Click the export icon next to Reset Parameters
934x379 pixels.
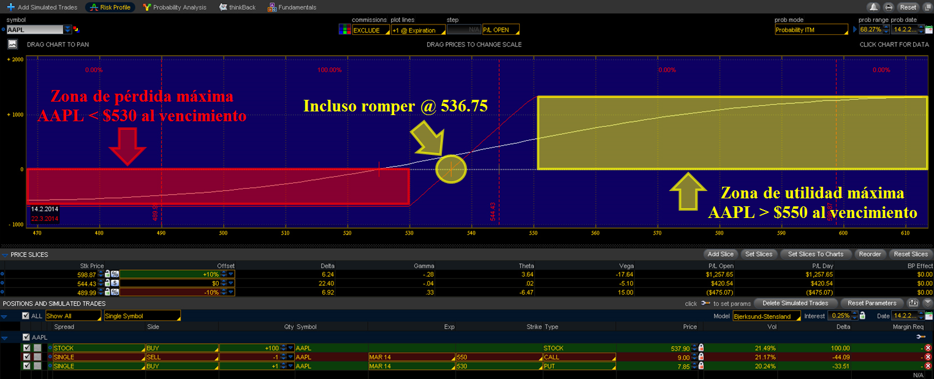tap(913, 303)
